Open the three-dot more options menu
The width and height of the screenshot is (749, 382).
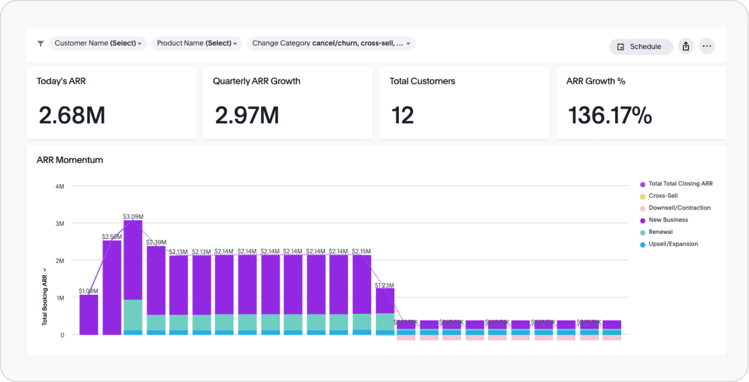point(707,47)
